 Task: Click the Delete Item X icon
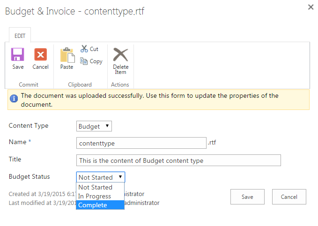(x=120, y=55)
